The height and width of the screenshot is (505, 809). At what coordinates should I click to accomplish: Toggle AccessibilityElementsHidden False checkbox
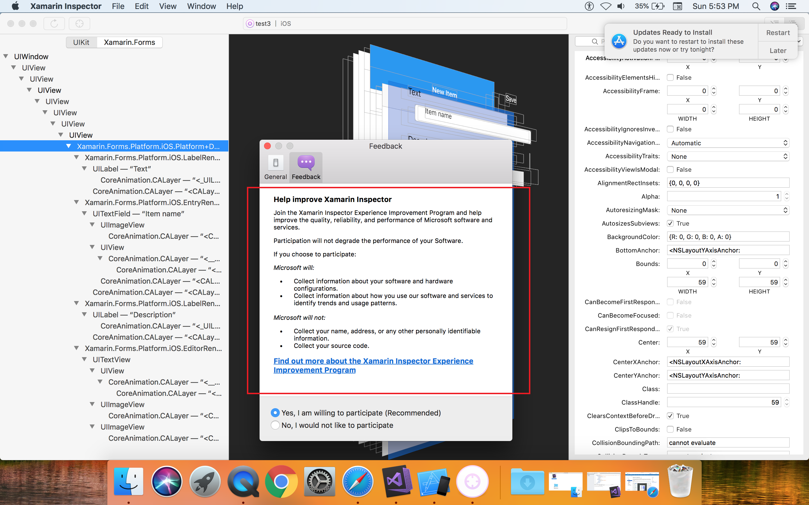[670, 77]
